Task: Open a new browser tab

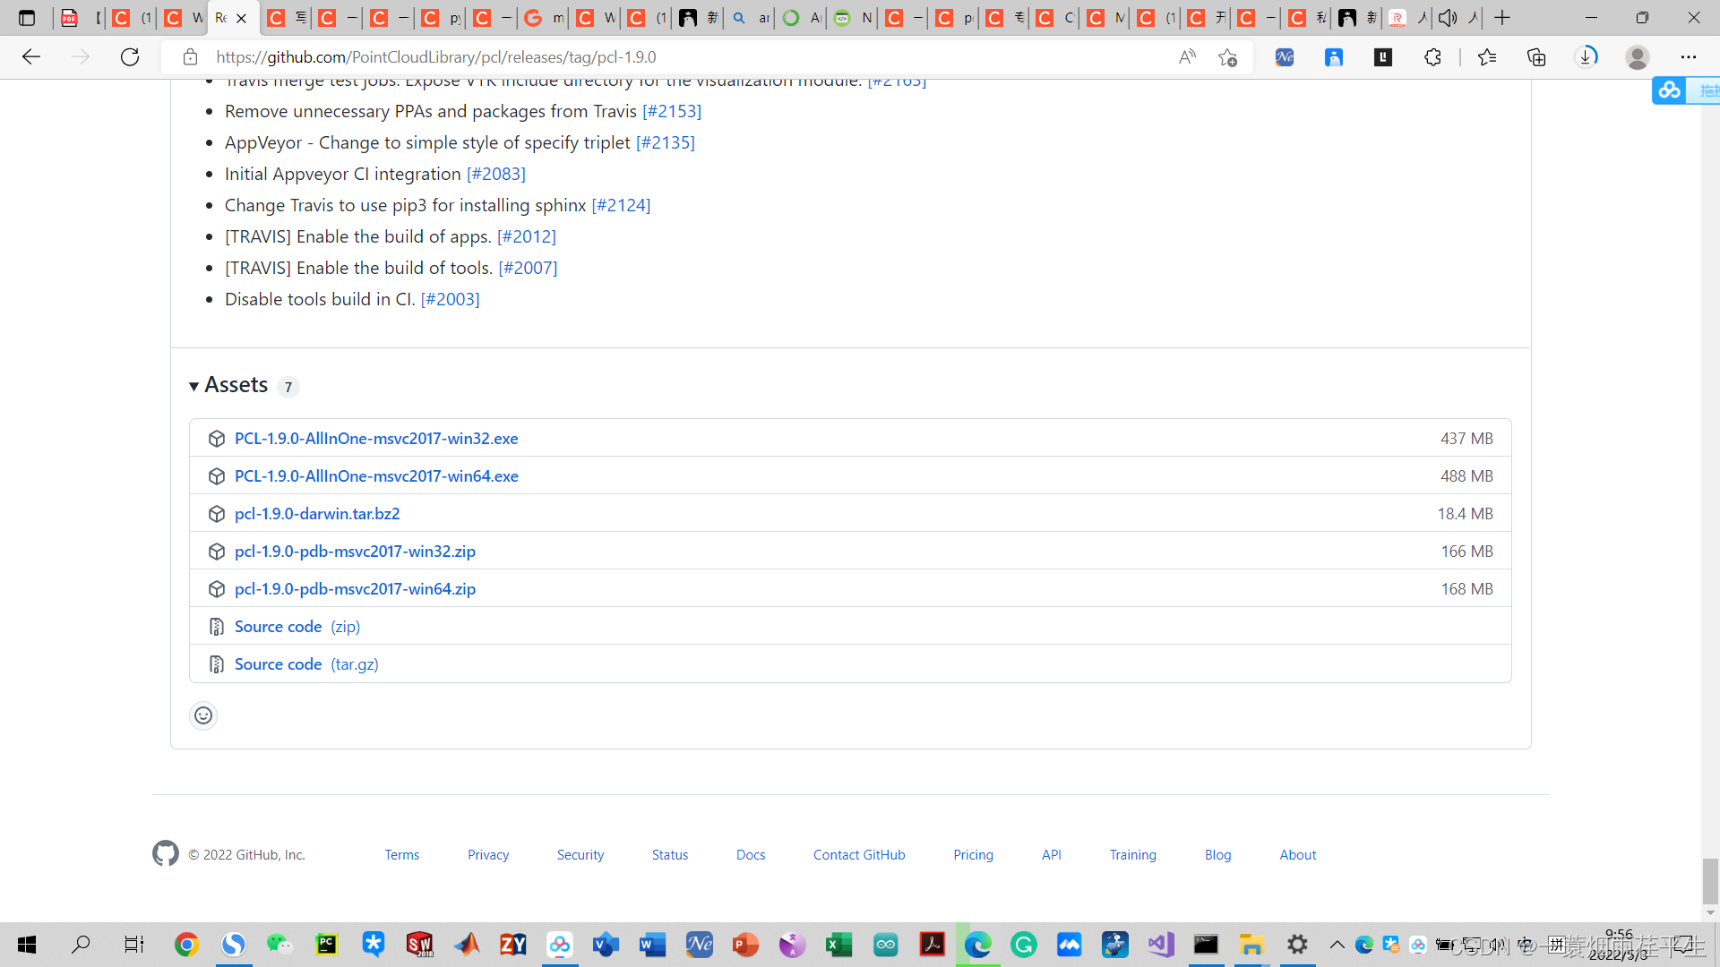Action: tap(1502, 18)
